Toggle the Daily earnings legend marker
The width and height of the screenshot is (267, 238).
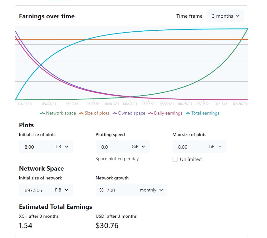pyautogui.click(x=151, y=113)
